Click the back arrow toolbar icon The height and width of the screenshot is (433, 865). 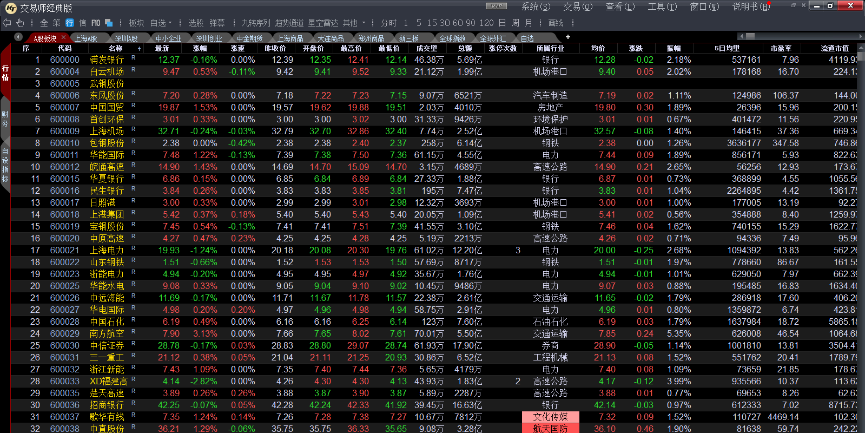coord(7,23)
